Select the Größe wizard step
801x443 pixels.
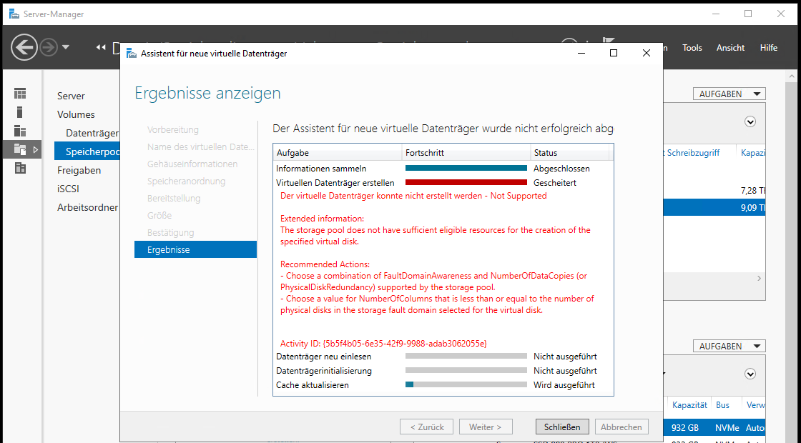[x=159, y=215]
